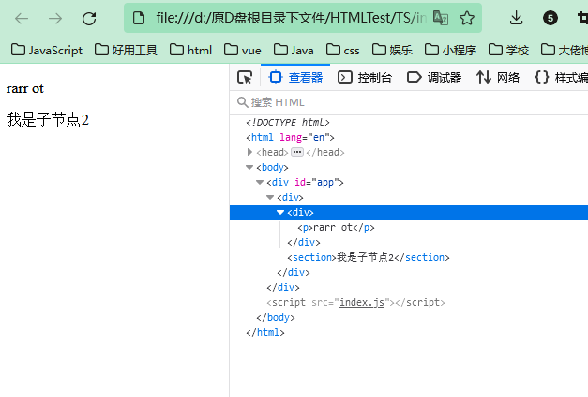Switch to the 控制台 console tab
The width and height of the screenshot is (588, 397).
(365, 77)
